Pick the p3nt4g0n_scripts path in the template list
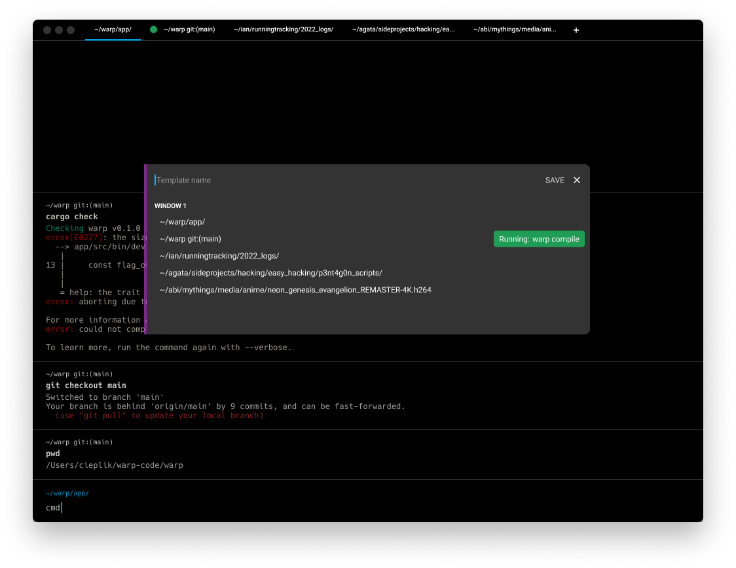 point(270,273)
